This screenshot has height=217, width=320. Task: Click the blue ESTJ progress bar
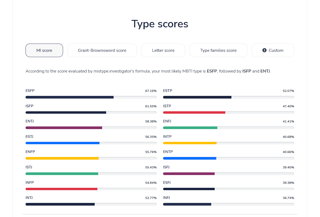(x=91, y=143)
